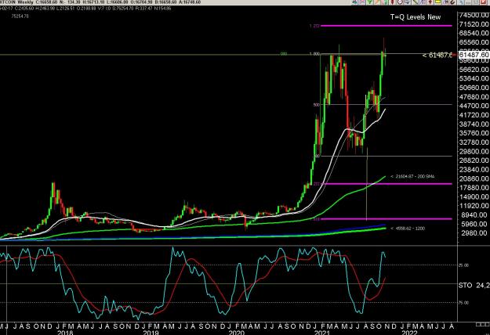Click the green checkmark toolbar icon
490x335 pixels.
tap(370, 2)
